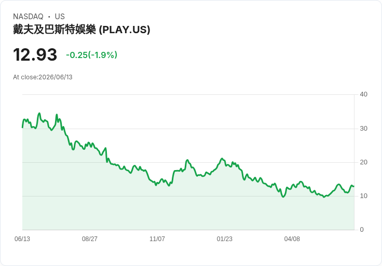
Task: Select the current price 12.93
Action: 35,54
